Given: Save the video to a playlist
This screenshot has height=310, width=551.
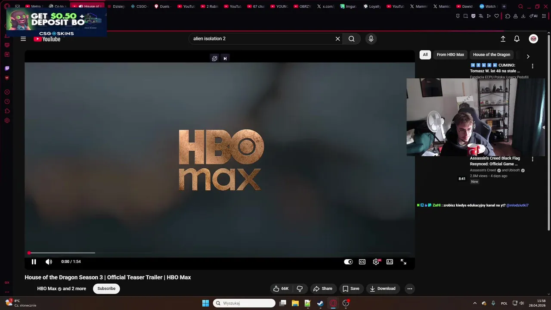Looking at the screenshot, I should (351, 288).
